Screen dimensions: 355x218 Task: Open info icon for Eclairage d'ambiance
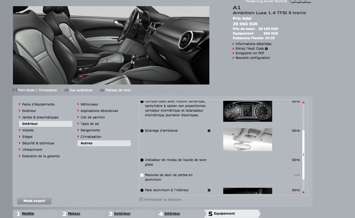click(209, 131)
